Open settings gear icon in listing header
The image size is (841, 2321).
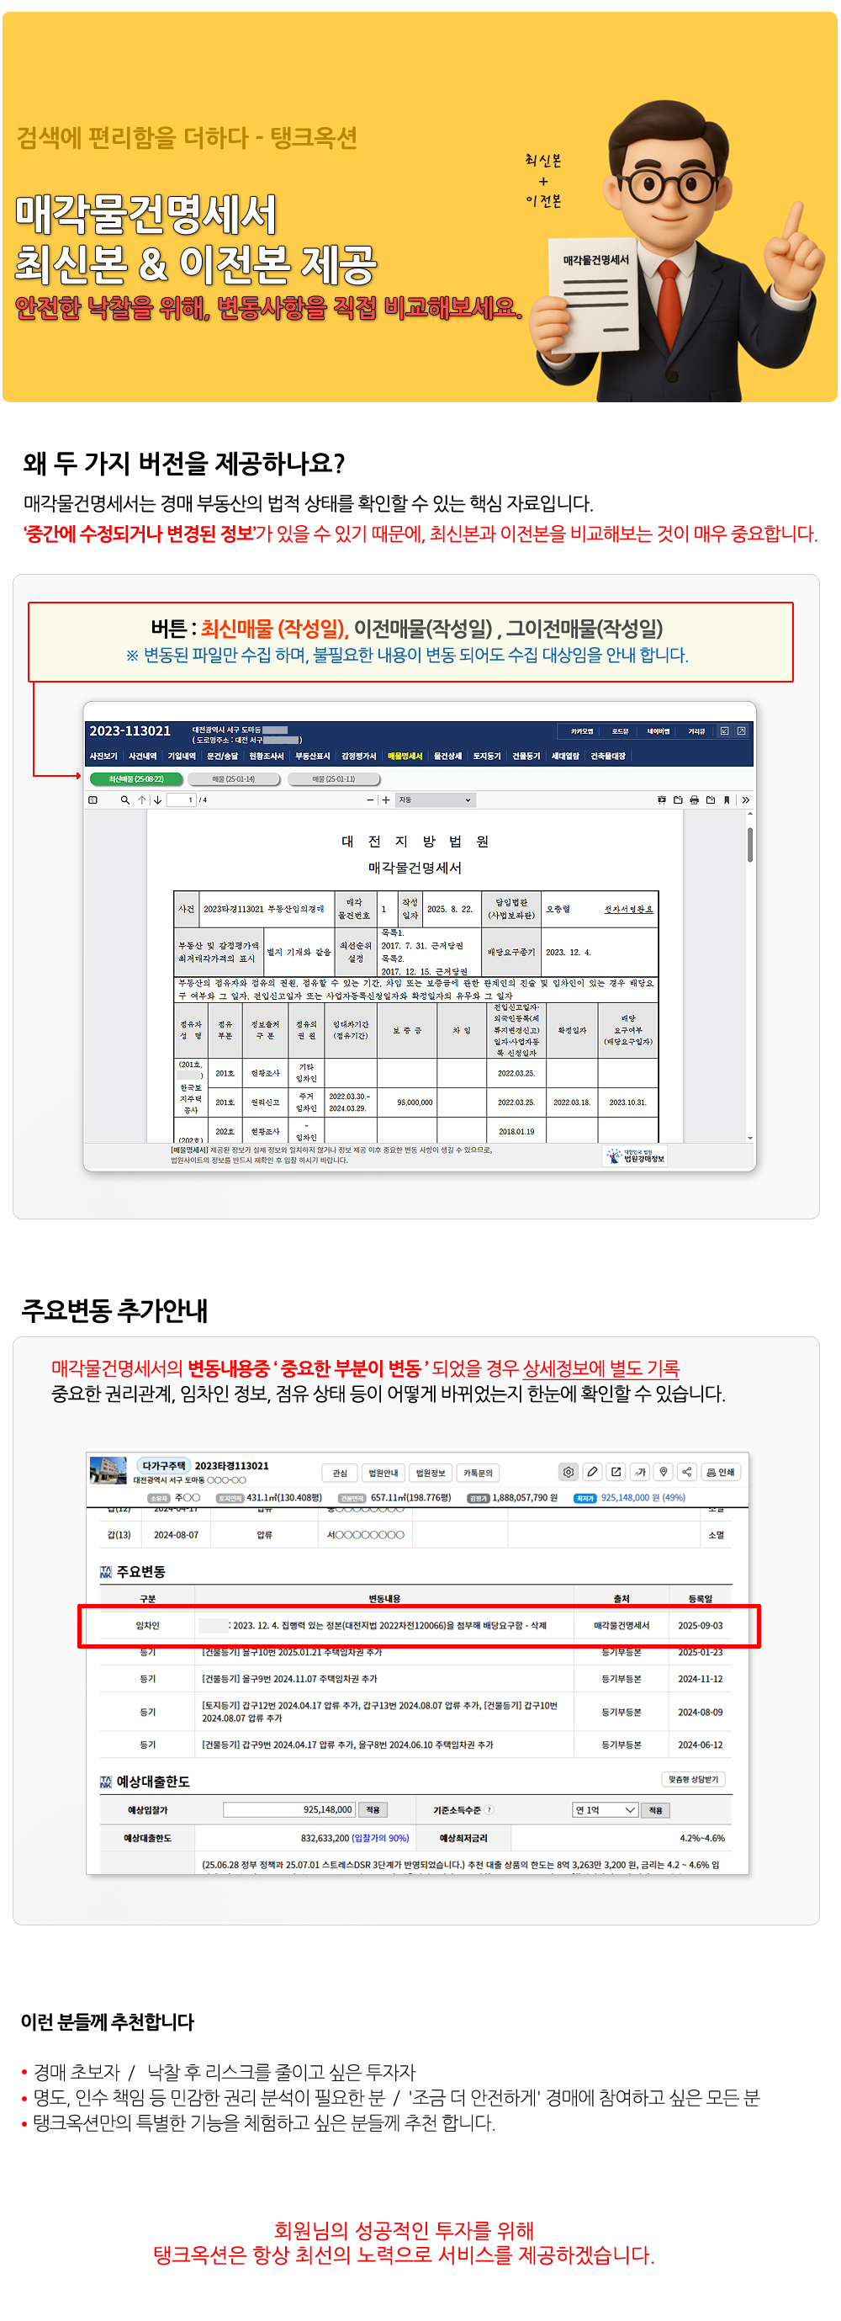(569, 1472)
